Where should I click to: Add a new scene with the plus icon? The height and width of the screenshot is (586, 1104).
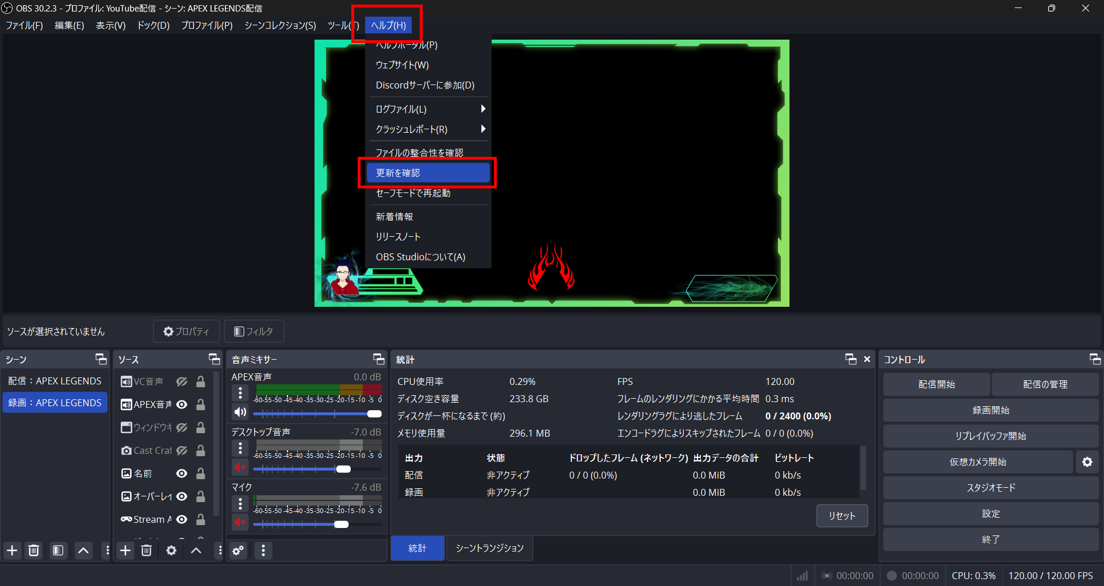point(12,550)
